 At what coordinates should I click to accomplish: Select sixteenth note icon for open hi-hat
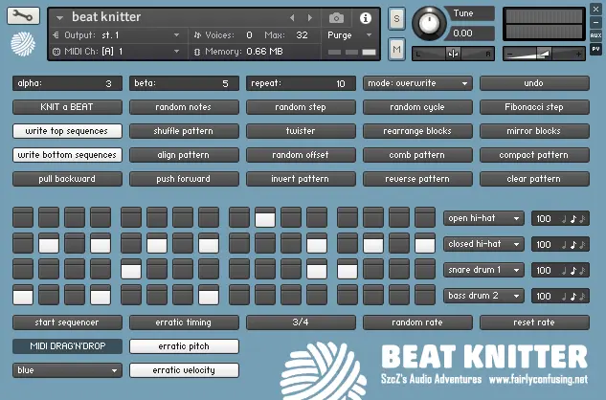point(582,219)
